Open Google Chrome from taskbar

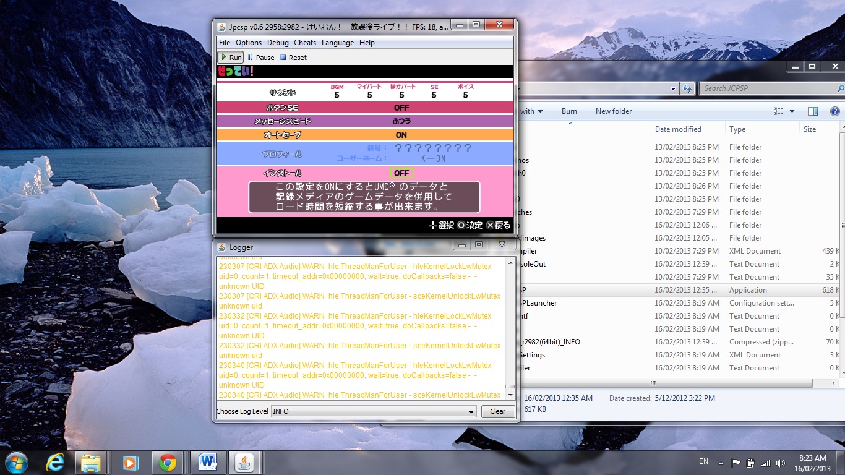167,463
